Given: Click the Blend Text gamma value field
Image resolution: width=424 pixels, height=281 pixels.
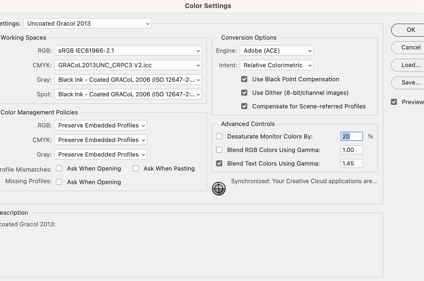Looking at the screenshot, I should click(351, 164).
